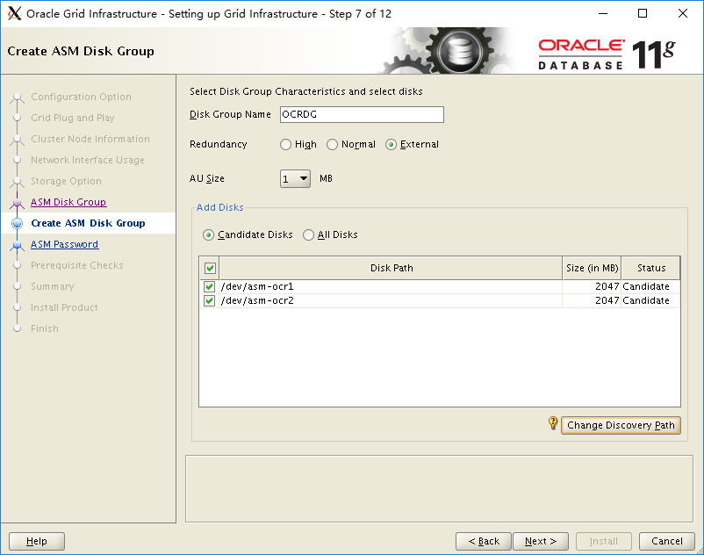Click the Status column header
The width and height of the screenshot is (704, 555).
pyautogui.click(x=651, y=268)
